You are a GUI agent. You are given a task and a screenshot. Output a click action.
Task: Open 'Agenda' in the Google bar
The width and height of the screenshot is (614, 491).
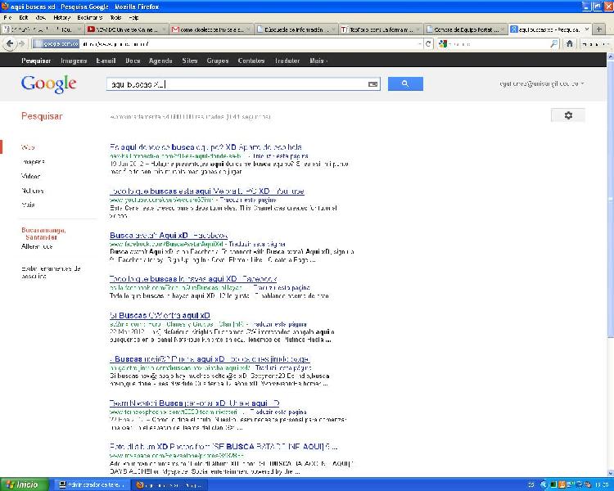click(160, 61)
